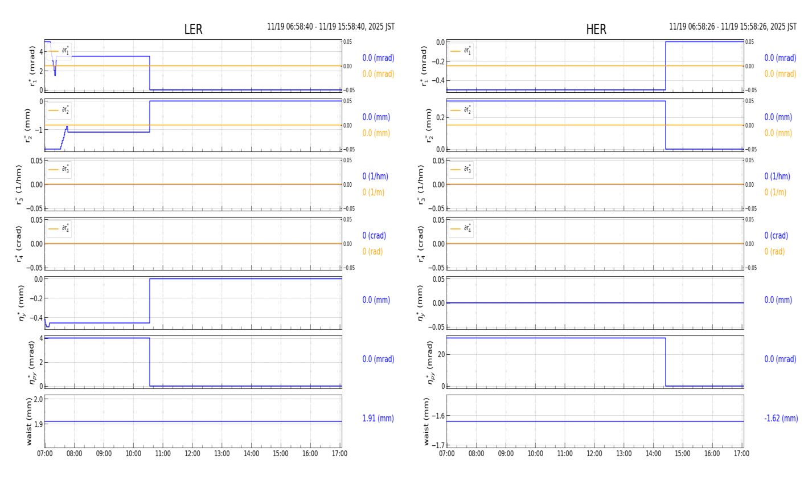Click the 15:00 tick on the HER time axis
Image resolution: width=804 pixels, height=492 pixels.
coord(683,454)
